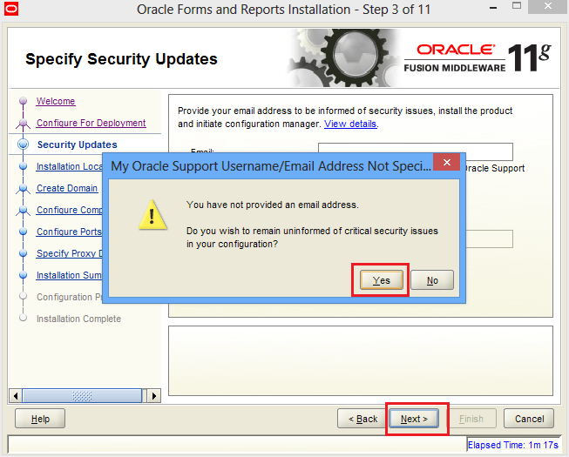Click the Cancel button
This screenshot has height=457, width=569.
(x=529, y=419)
